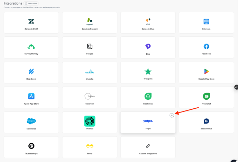Click the SurveyMonkey label text
238x162 pixels.
[31, 54]
